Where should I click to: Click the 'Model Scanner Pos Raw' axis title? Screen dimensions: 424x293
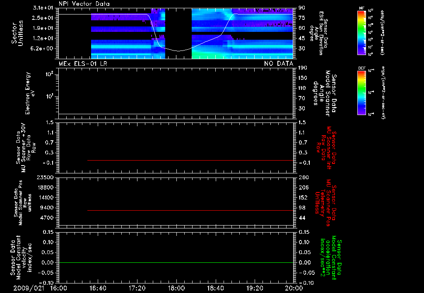(22, 203)
